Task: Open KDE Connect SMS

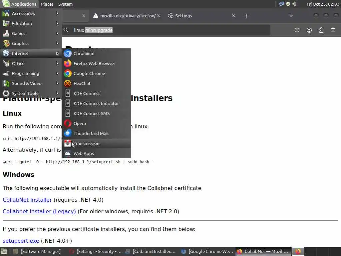Action: [x=96, y=113]
